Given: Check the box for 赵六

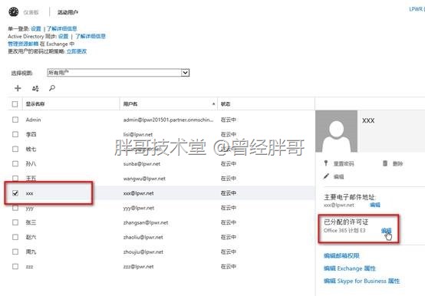Looking at the screenshot, I should pyautogui.click(x=15, y=237).
